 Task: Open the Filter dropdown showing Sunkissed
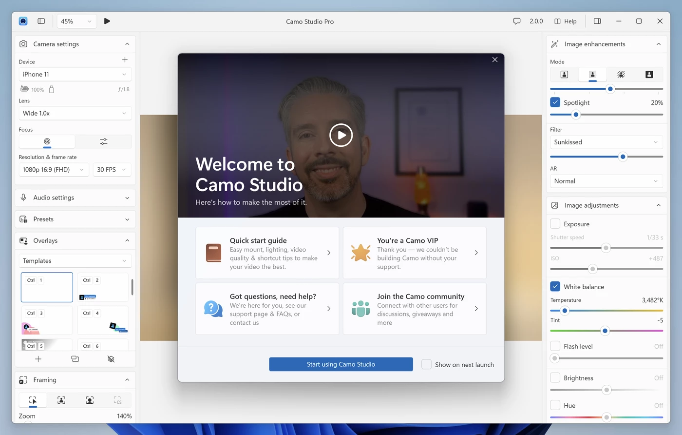(x=606, y=142)
